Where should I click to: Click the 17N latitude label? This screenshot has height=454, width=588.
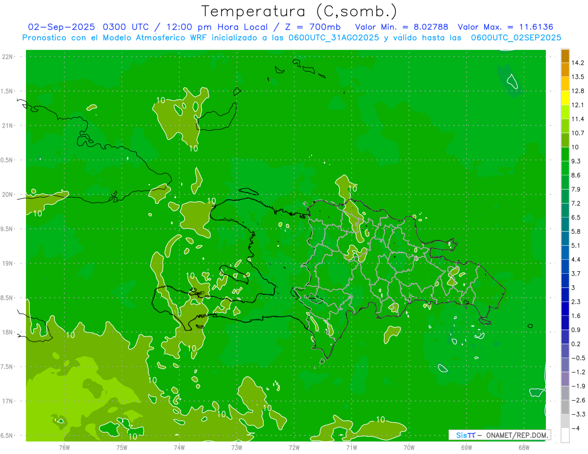click(8, 401)
